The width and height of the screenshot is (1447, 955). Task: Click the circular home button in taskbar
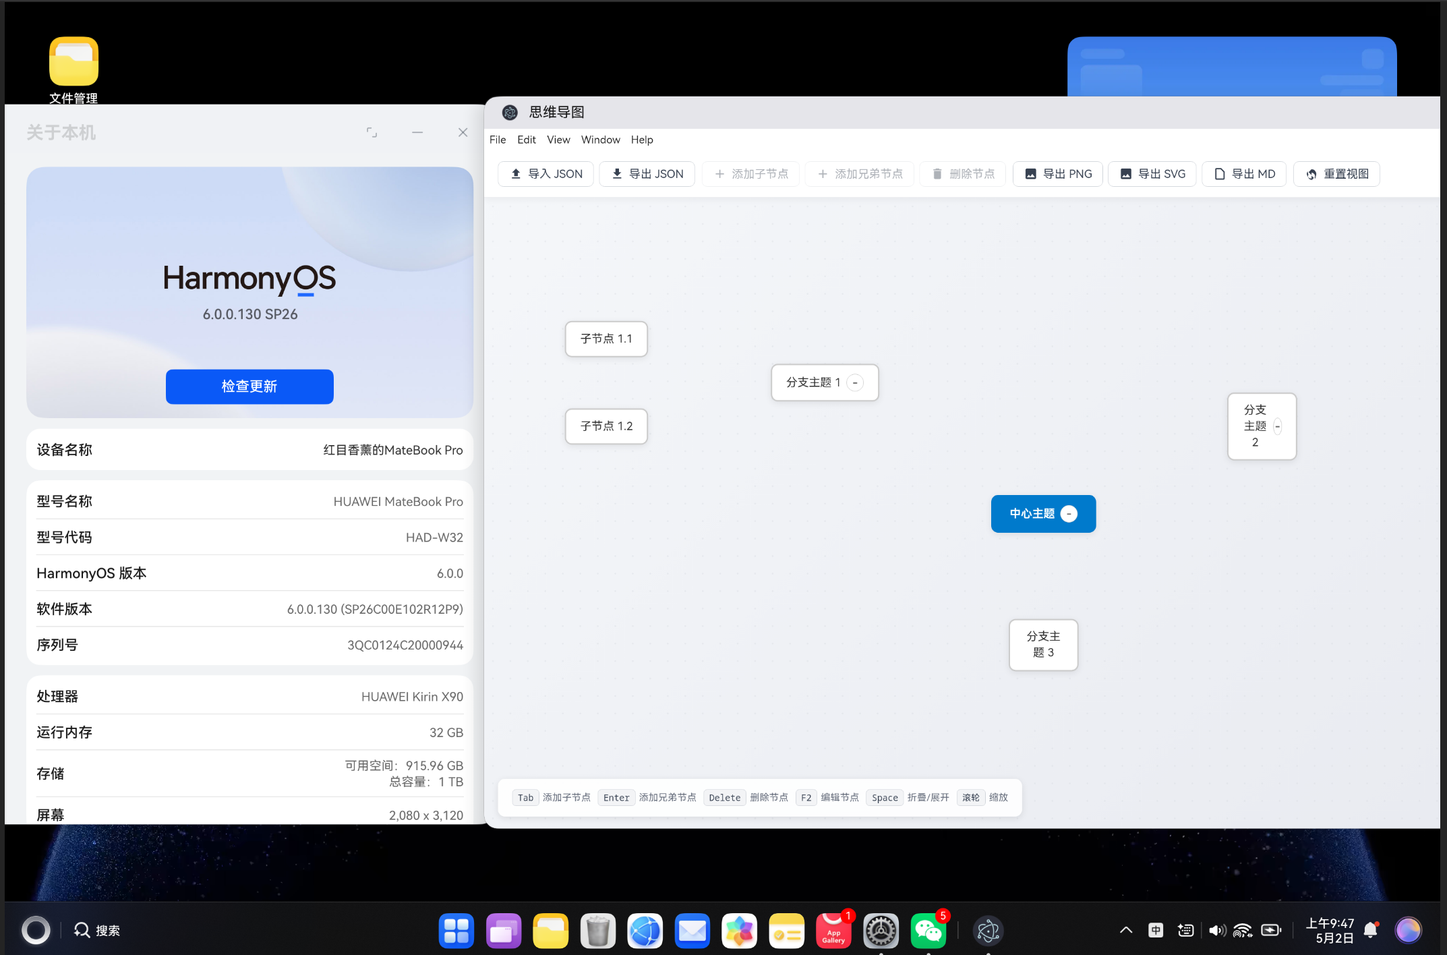tap(36, 931)
